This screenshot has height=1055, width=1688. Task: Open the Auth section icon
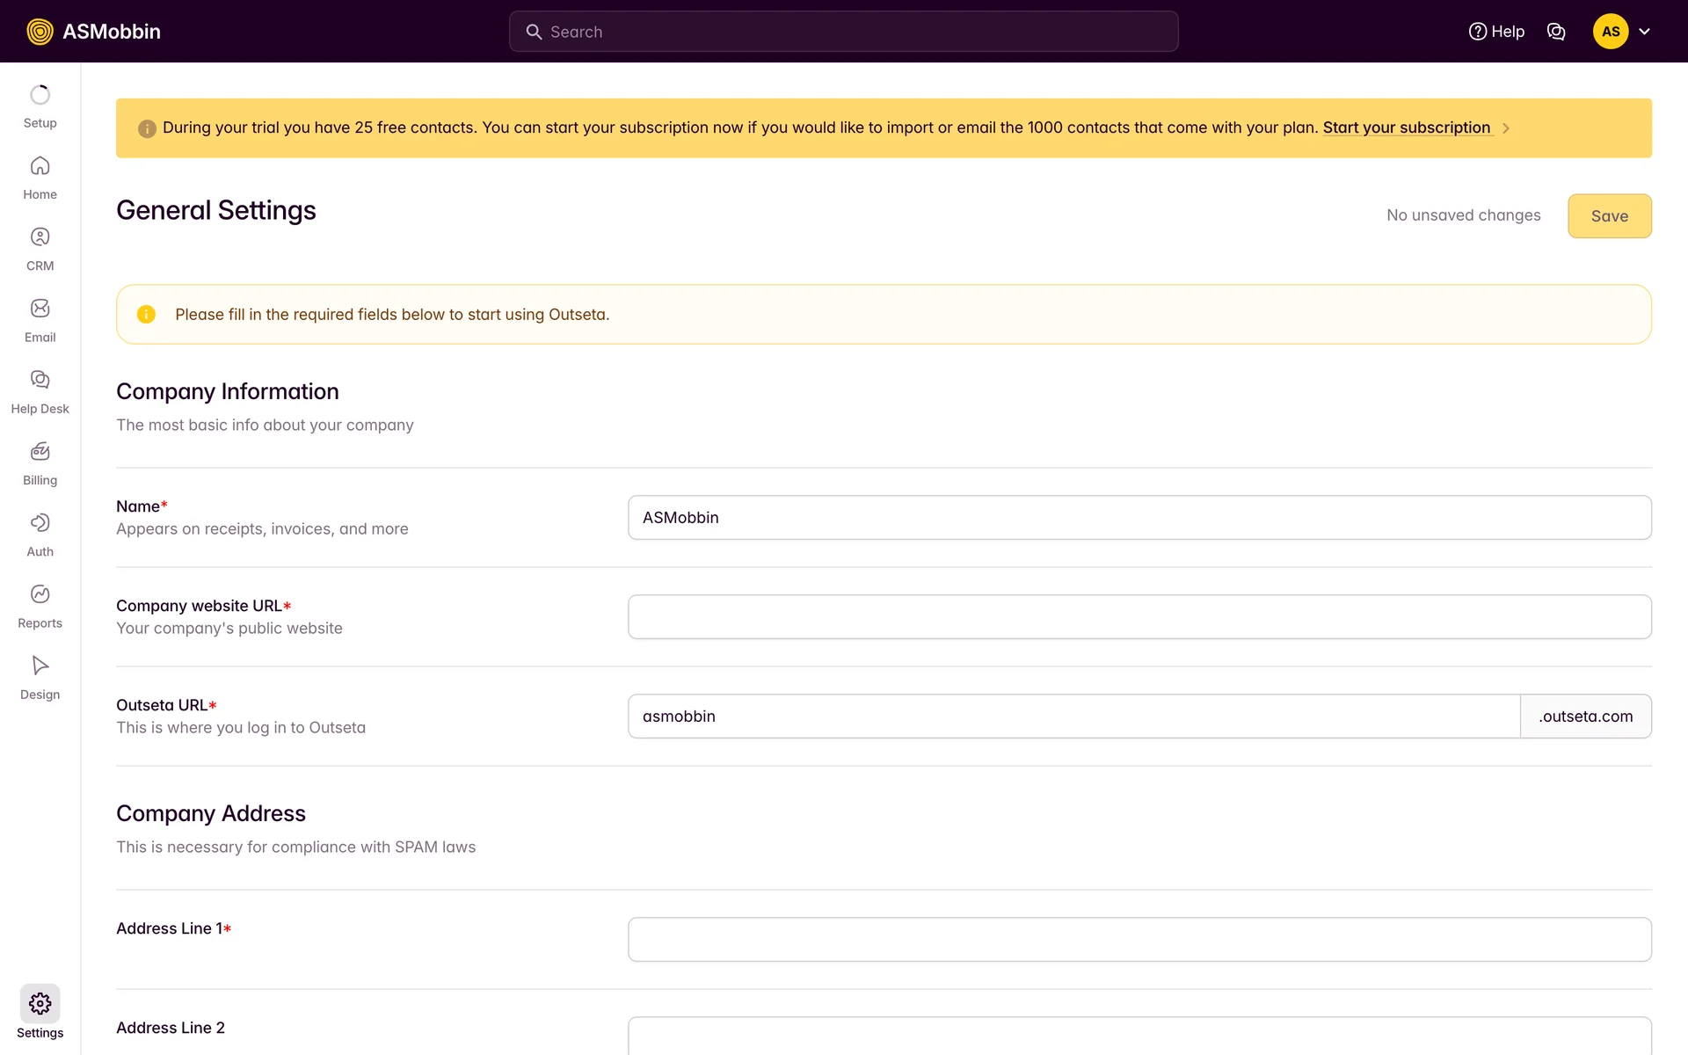[40, 523]
